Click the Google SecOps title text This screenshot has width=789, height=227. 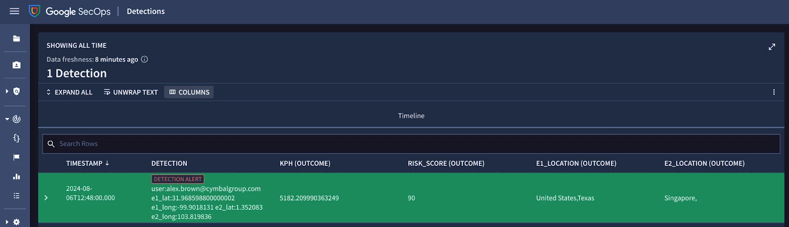(x=78, y=11)
